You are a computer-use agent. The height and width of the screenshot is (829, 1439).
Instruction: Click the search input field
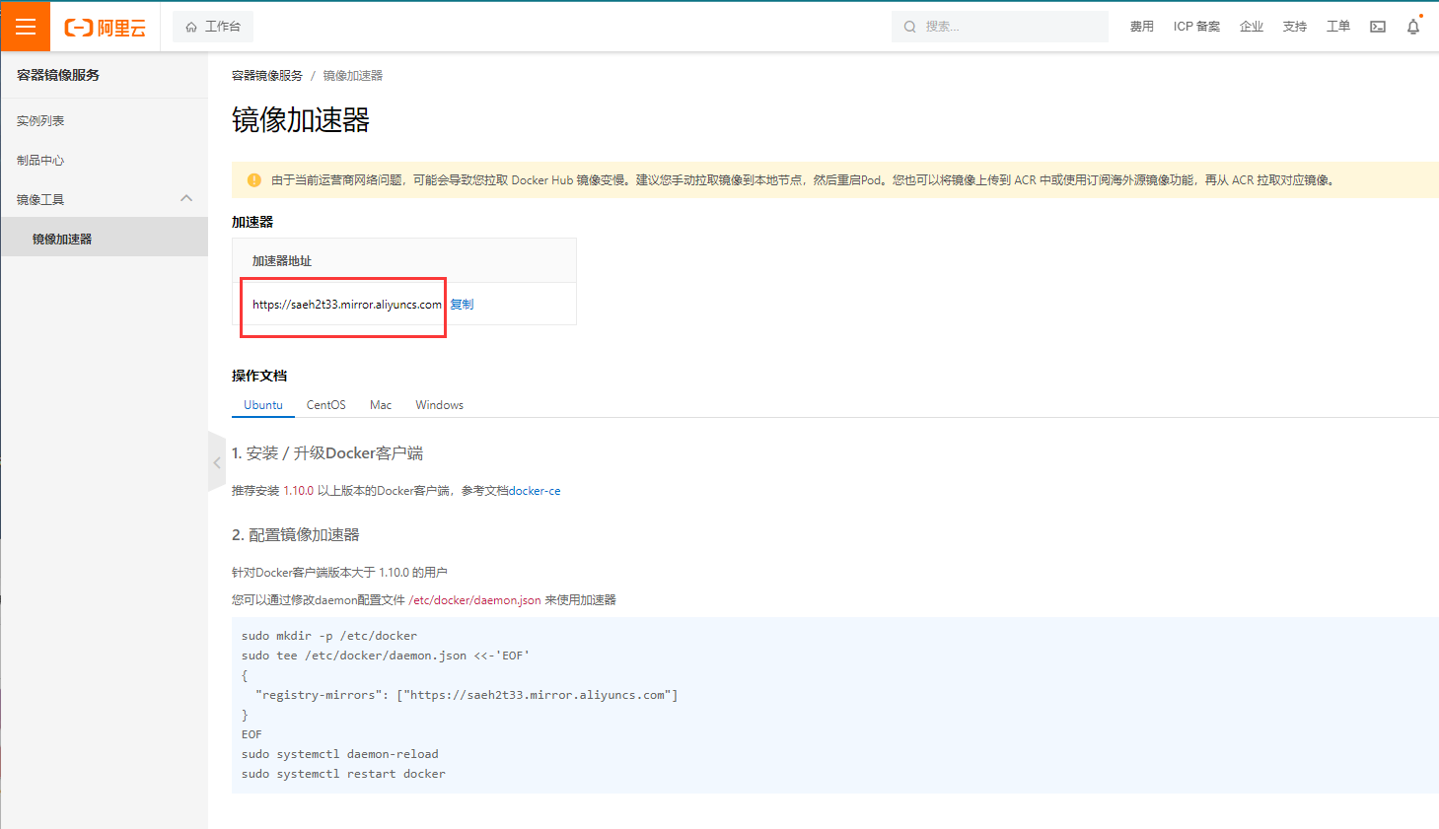tap(1000, 27)
